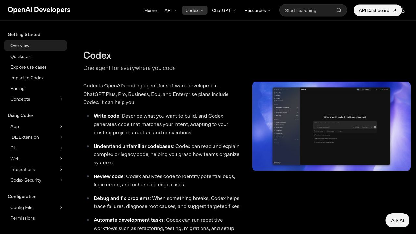Screen dimensions: 416x234
Task: Open Explore use cases page
Action: pyautogui.click(x=29, y=67)
